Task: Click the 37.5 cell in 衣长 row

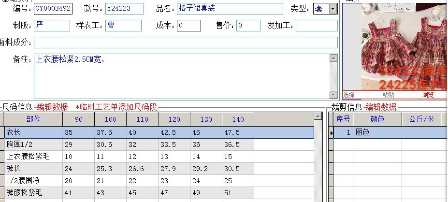Action: (x=111, y=132)
